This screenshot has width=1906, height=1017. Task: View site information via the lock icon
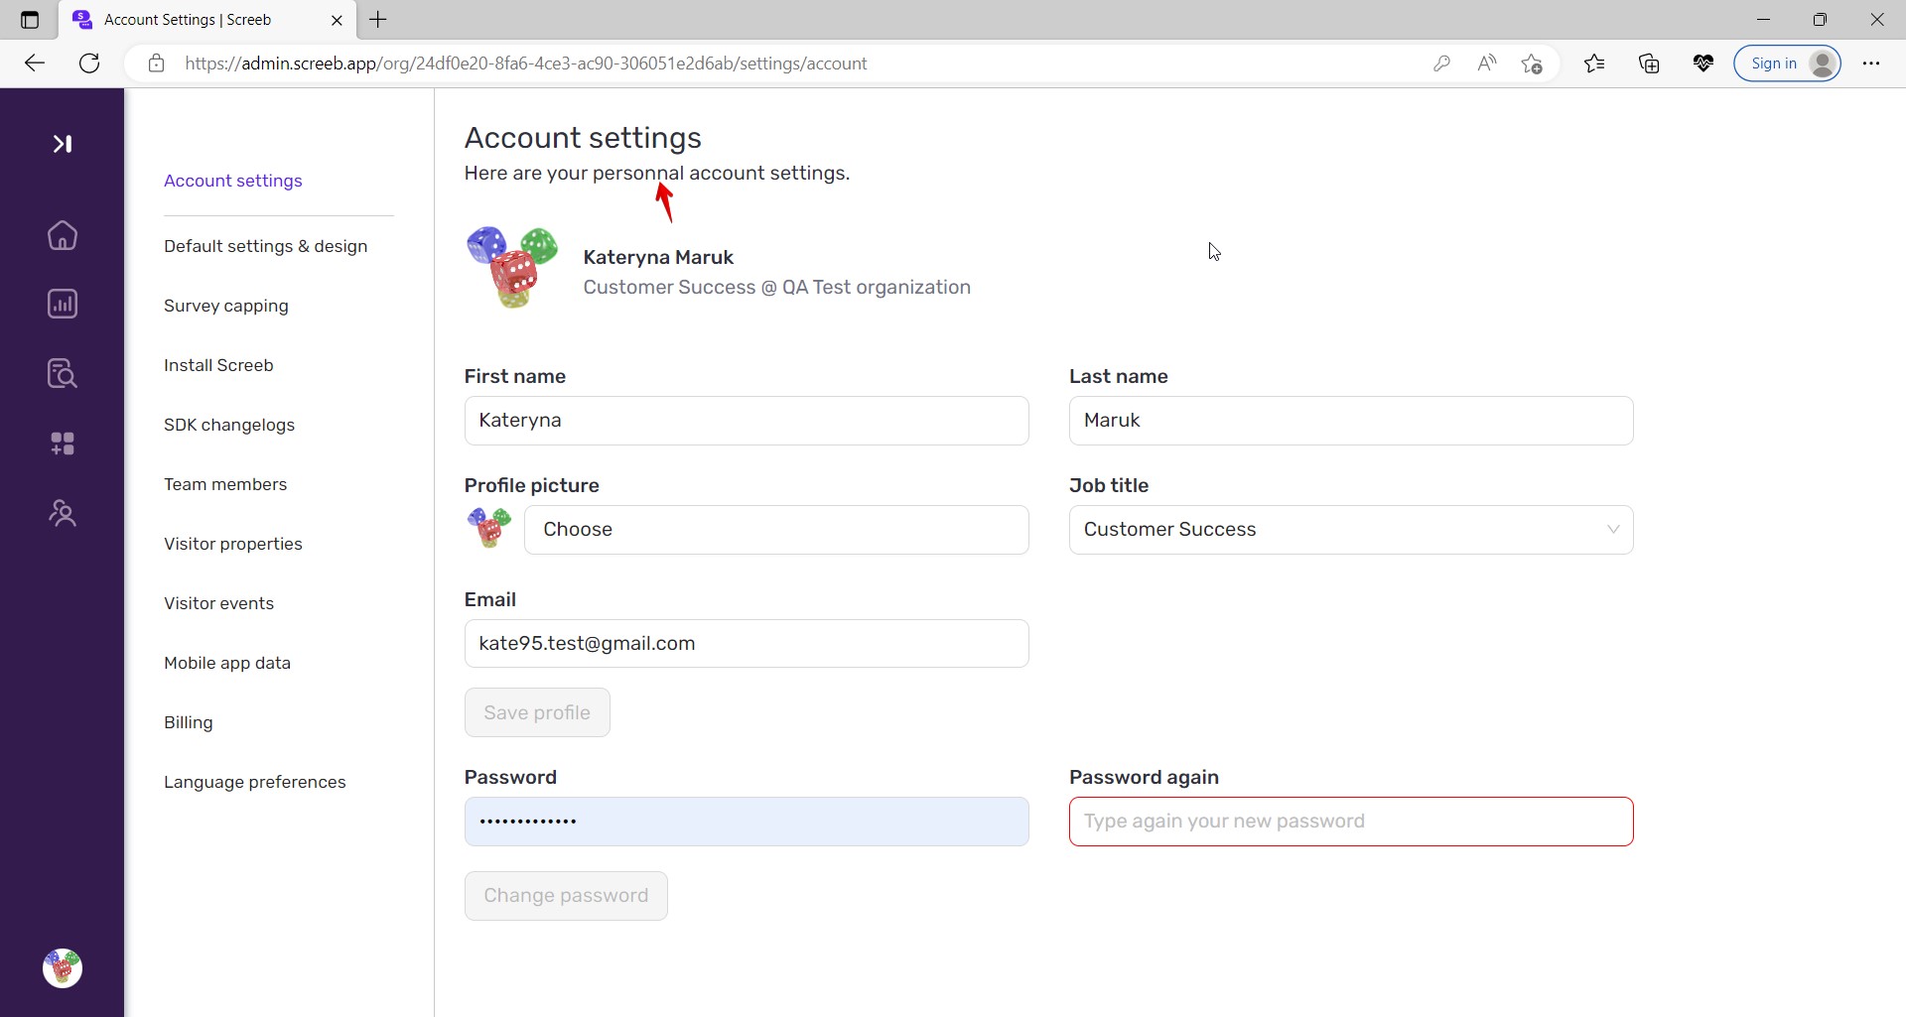pyautogui.click(x=156, y=64)
